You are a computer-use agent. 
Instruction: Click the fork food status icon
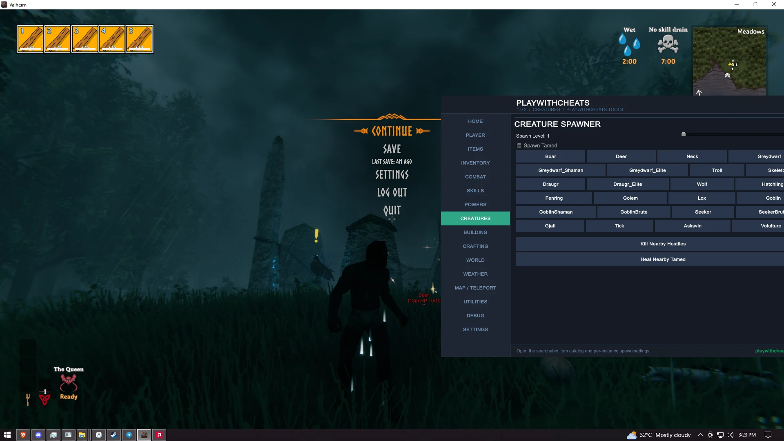28,399
